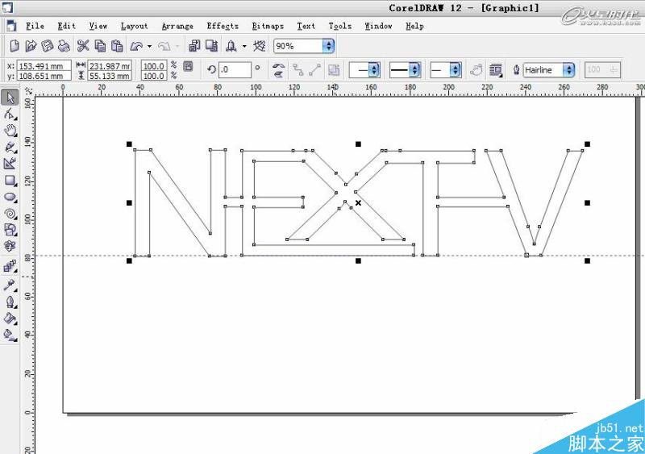This screenshot has height=454, width=645.
Task: Open the Layout menu
Action: click(x=134, y=26)
